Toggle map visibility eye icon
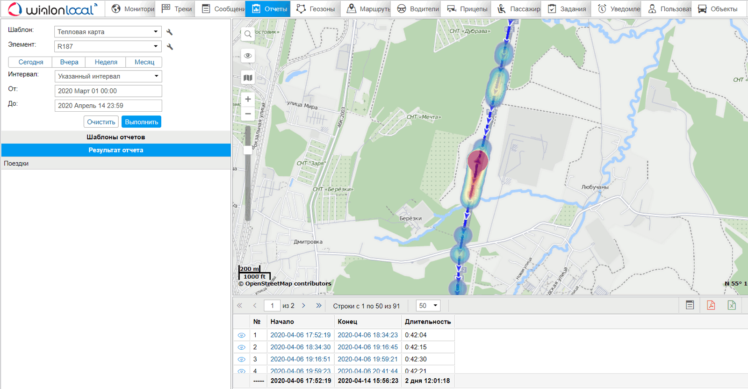748x389 pixels. point(248,56)
